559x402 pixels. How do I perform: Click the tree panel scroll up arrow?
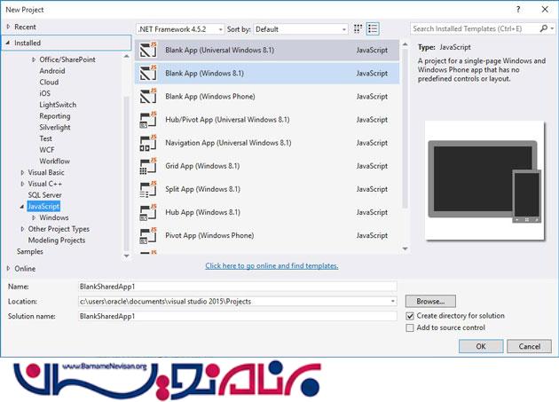(126, 57)
